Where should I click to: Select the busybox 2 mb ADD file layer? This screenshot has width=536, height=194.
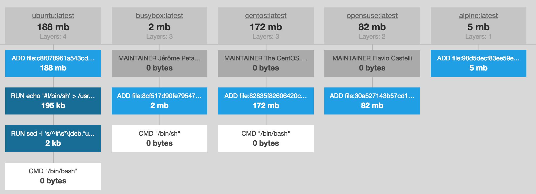160,101
